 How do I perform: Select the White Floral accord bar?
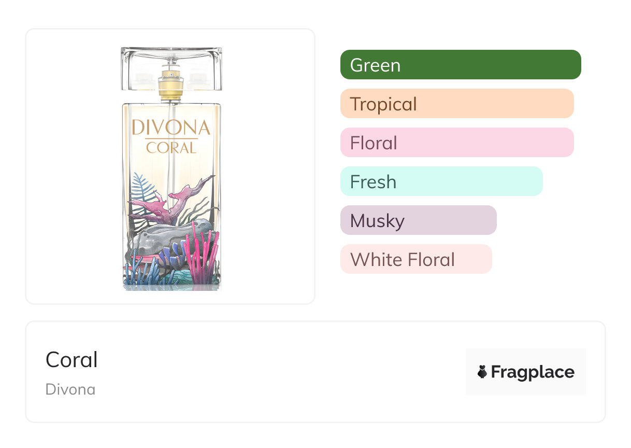415,259
